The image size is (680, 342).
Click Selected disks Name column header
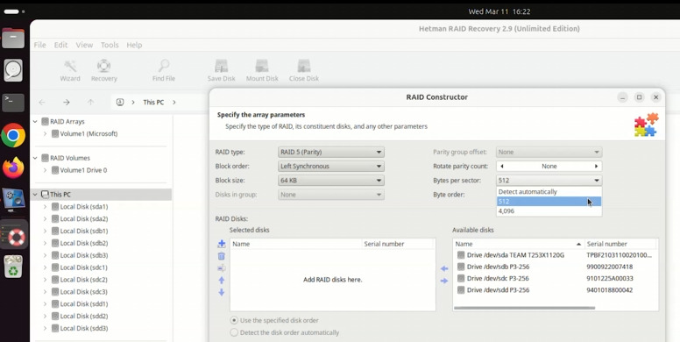pos(296,244)
